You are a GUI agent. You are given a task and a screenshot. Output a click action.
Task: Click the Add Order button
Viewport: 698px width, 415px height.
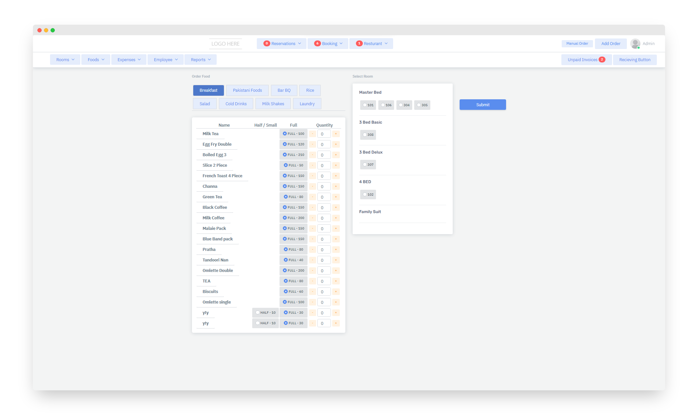click(x=610, y=43)
